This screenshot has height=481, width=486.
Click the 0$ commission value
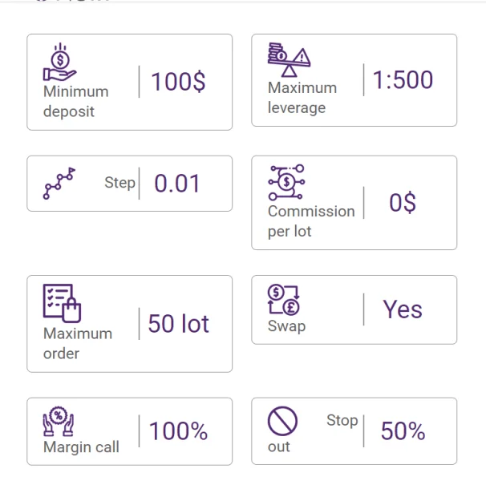[x=403, y=203]
